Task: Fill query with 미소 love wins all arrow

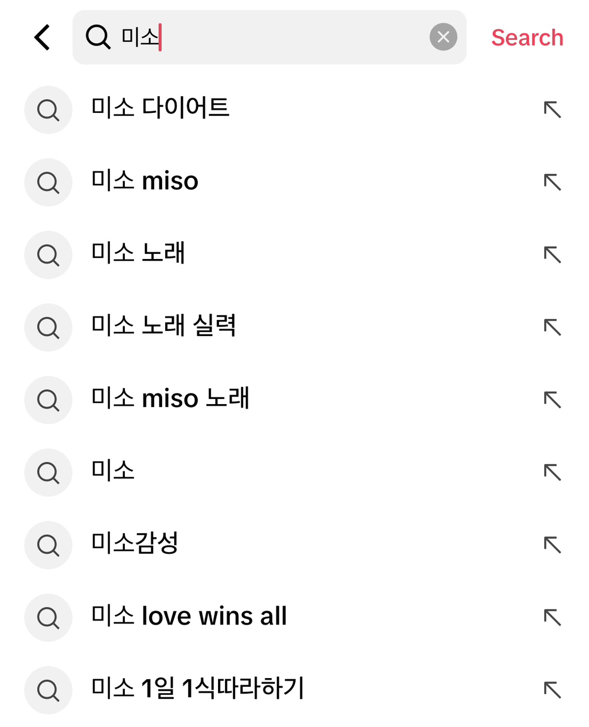Action: pos(552,617)
